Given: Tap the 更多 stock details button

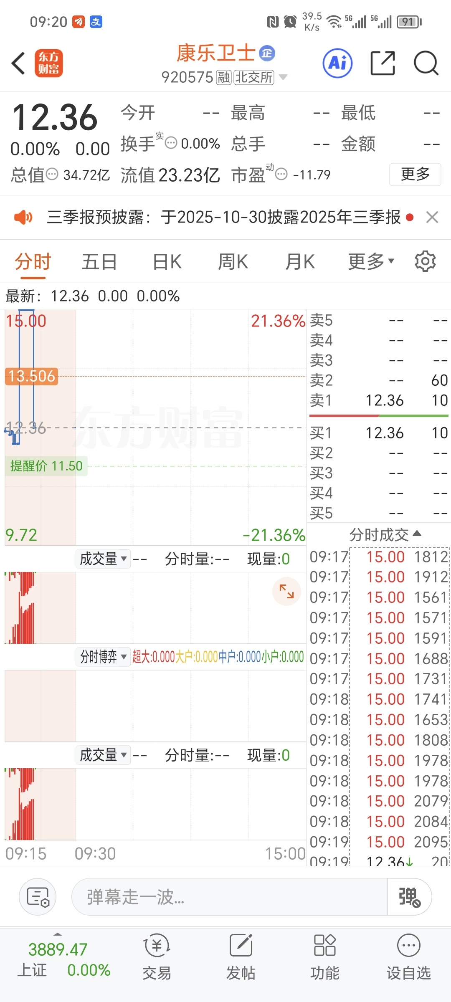Looking at the screenshot, I should coord(415,174).
